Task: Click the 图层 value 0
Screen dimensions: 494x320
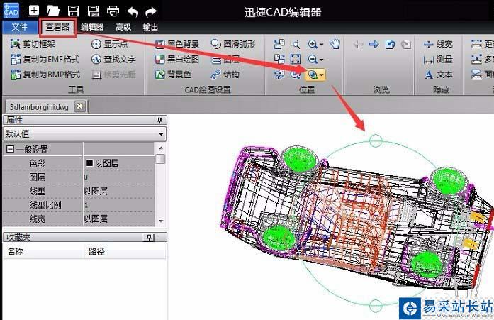Action: click(x=118, y=177)
